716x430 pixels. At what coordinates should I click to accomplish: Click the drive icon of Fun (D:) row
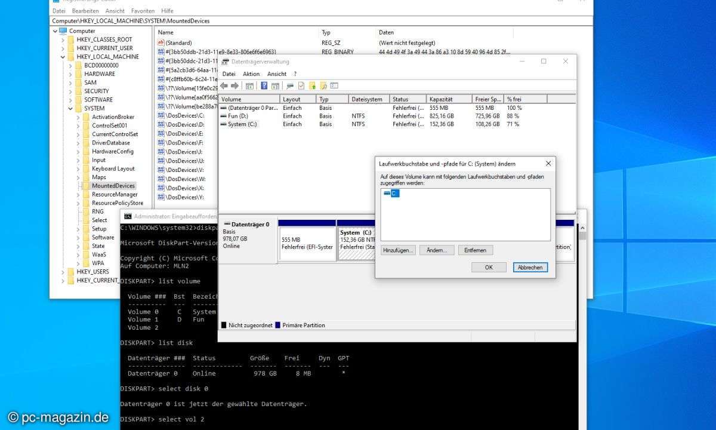(224, 116)
